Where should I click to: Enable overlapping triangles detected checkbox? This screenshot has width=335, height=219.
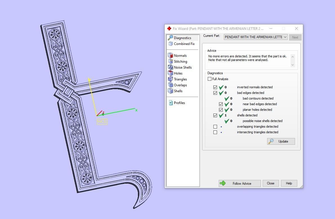tap(215, 127)
